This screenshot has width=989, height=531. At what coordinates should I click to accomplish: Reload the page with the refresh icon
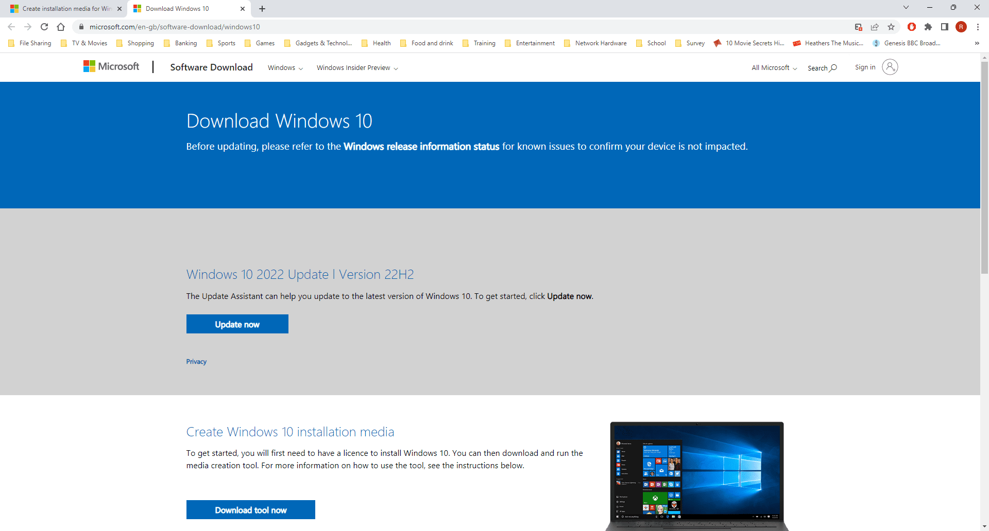(44, 27)
